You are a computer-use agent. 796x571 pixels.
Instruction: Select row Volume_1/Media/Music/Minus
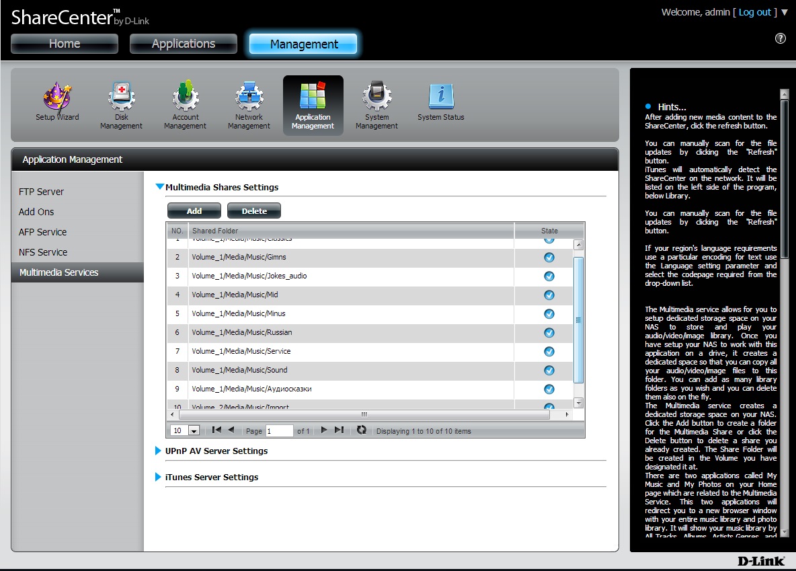(x=370, y=314)
